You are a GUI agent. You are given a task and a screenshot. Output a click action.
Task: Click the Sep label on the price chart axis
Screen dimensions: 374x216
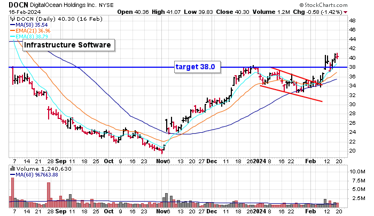pyautogui.click(x=60, y=161)
